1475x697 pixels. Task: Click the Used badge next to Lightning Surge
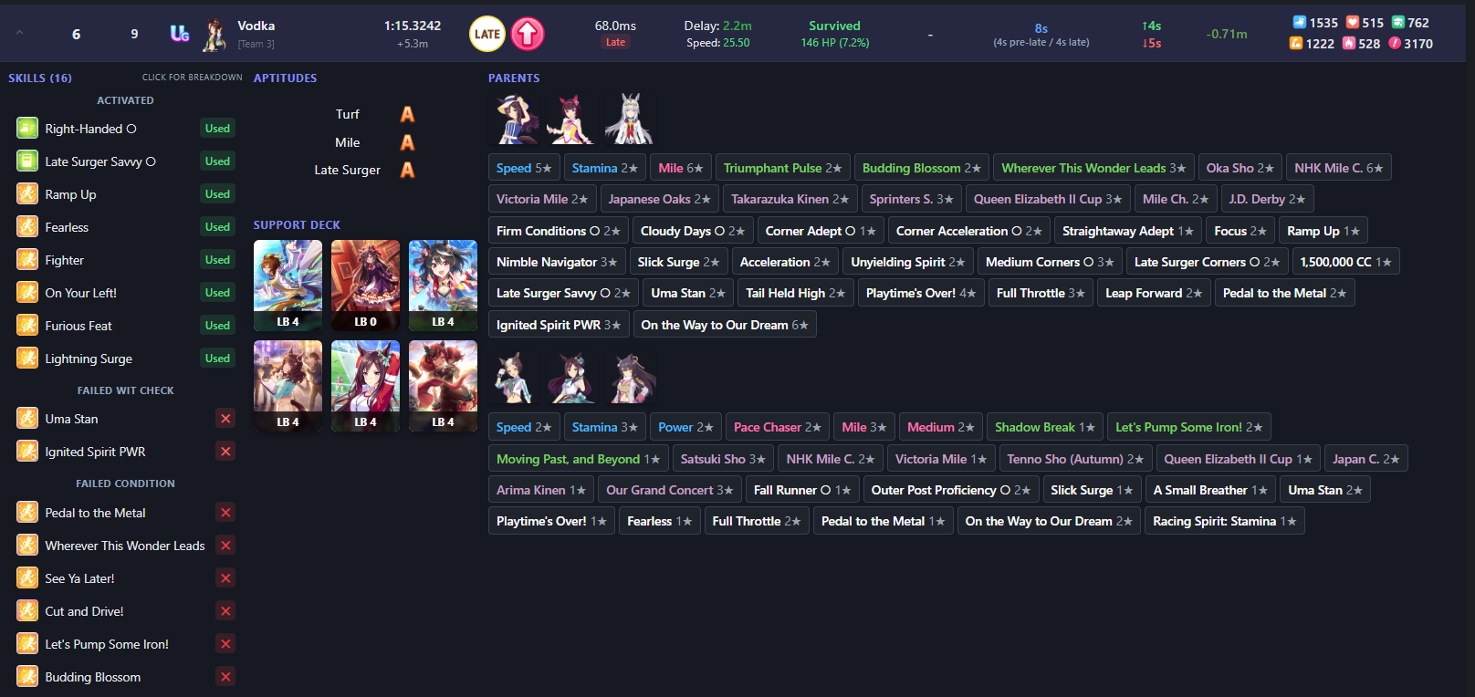pyautogui.click(x=217, y=359)
